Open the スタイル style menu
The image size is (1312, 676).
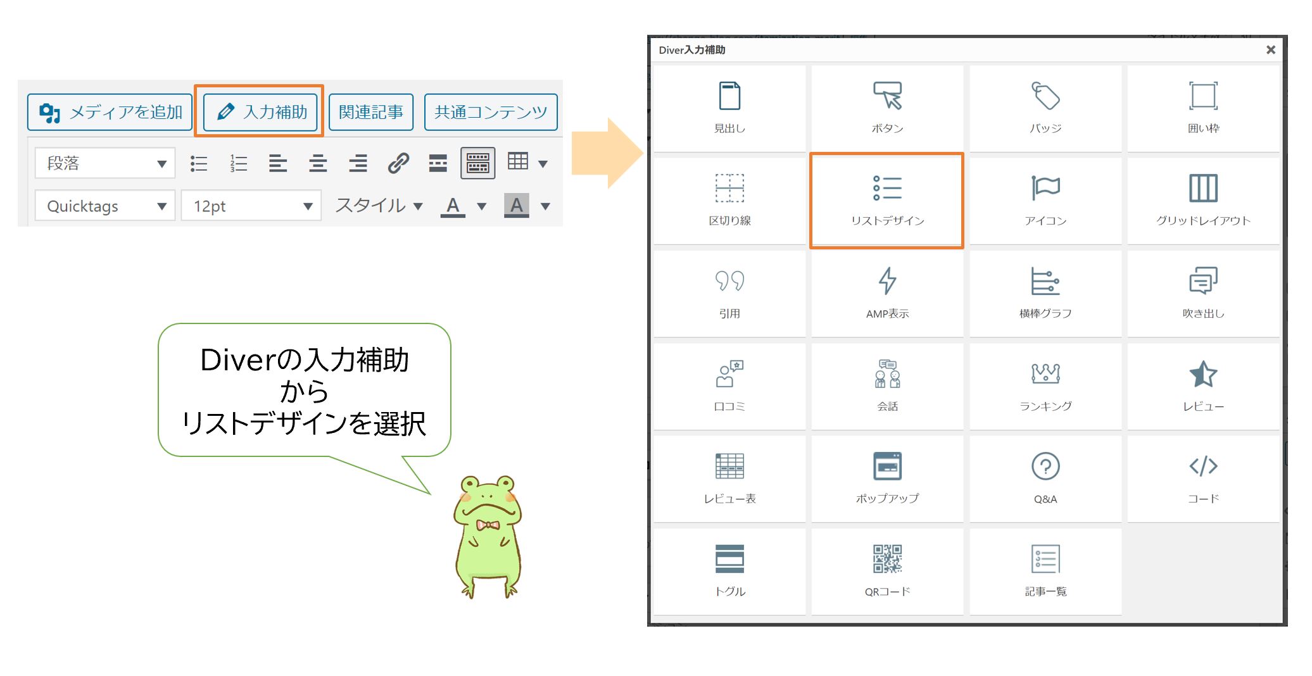pos(379,206)
